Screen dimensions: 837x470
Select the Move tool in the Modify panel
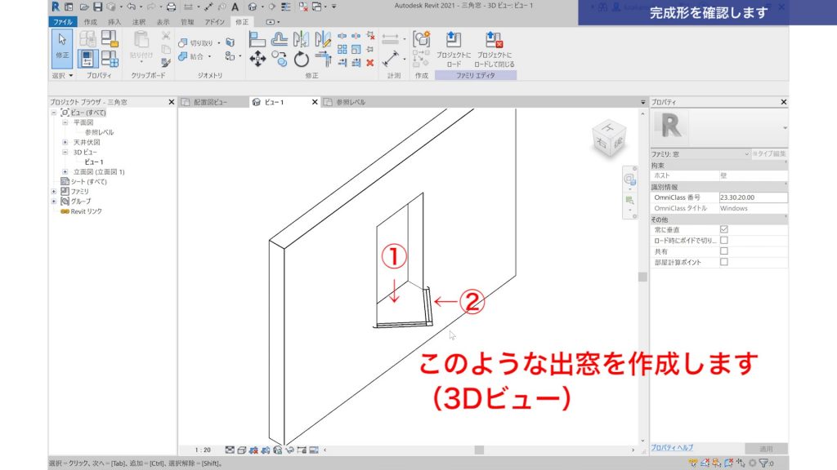pyautogui.click(x=257, y=58)
